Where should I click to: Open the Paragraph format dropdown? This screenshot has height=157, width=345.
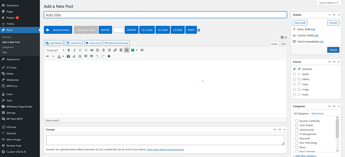pos(55,50)
